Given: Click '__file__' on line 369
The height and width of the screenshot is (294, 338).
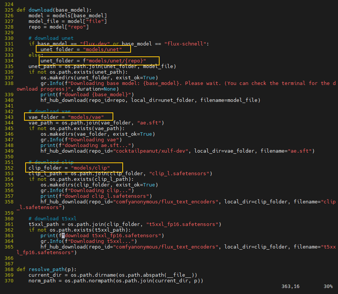Looking at the screenshot, I should coord(179,275).
